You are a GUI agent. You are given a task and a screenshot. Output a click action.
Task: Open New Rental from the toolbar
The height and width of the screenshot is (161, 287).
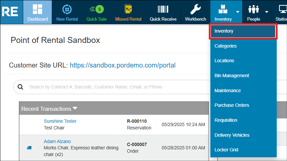pos(67,9)
